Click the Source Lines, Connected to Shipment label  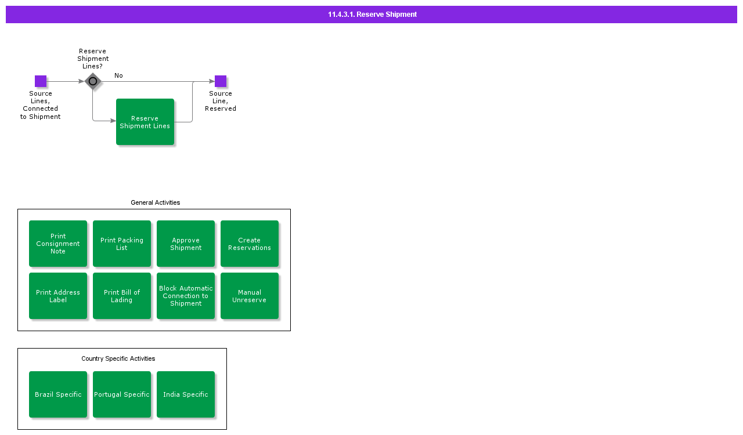click(x=41, y=105)
